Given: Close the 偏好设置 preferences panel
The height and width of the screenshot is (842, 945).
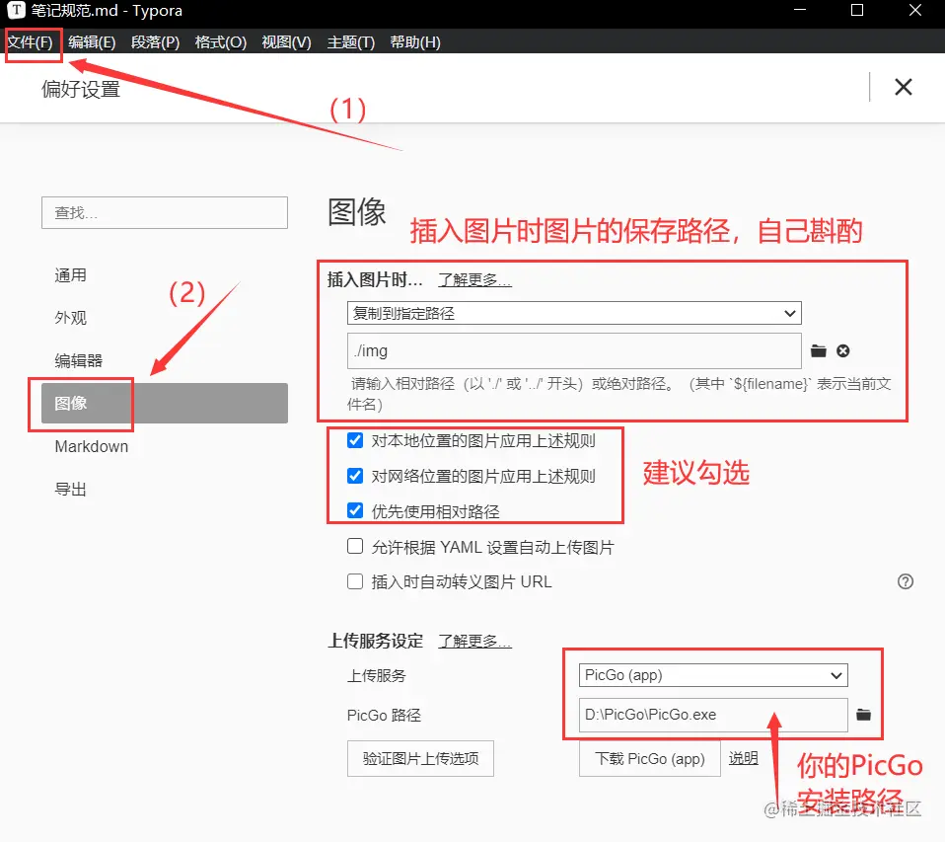Looking at the screenshot, I should 903,87.
